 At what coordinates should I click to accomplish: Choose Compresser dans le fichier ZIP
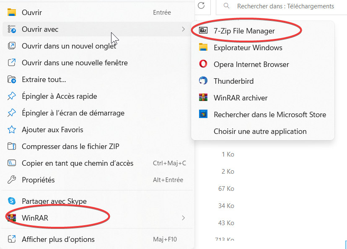click(97, 146)
